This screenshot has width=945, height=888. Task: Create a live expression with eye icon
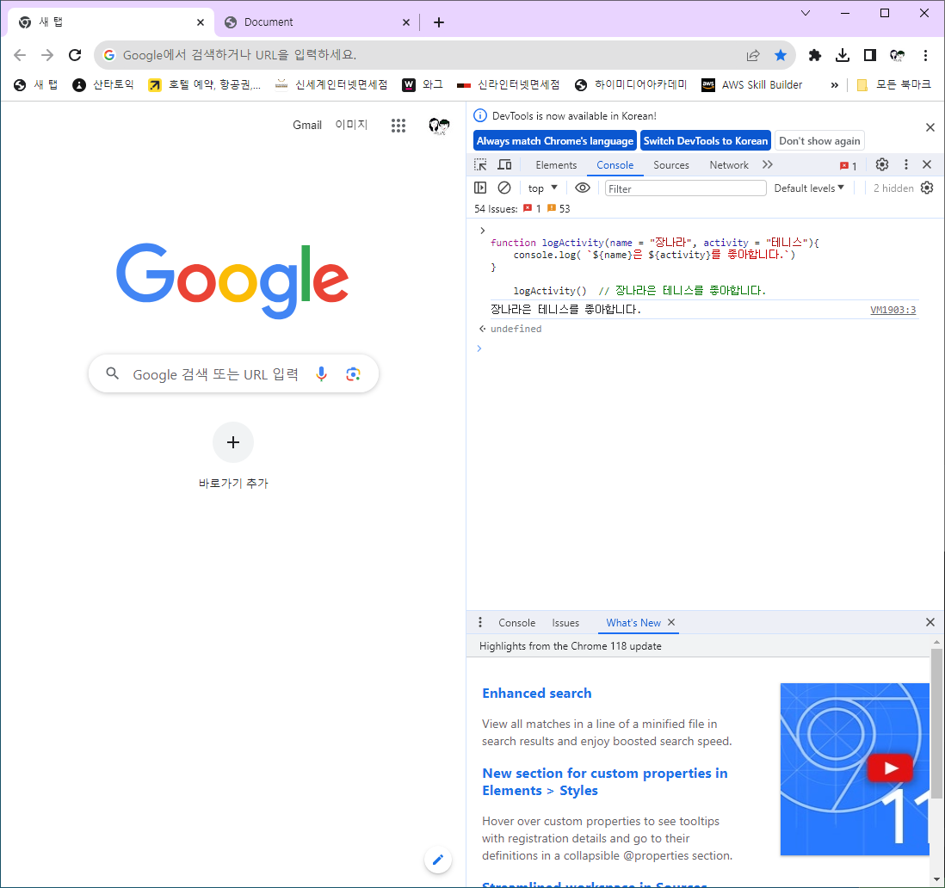tap(582, 188)
